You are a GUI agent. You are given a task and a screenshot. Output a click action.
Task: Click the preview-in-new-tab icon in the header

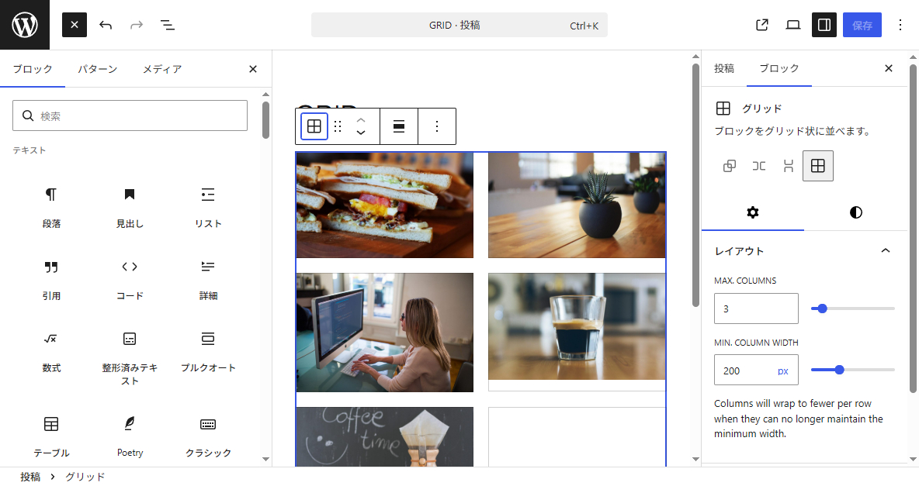point(761,25)
